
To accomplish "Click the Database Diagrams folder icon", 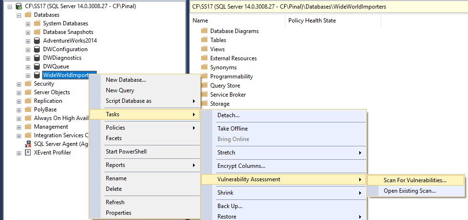I will point(204,31).
